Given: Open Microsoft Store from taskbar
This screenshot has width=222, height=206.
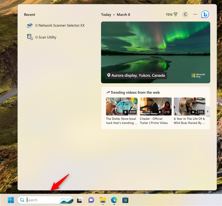Looking at the screenshot, I should 125,200.
